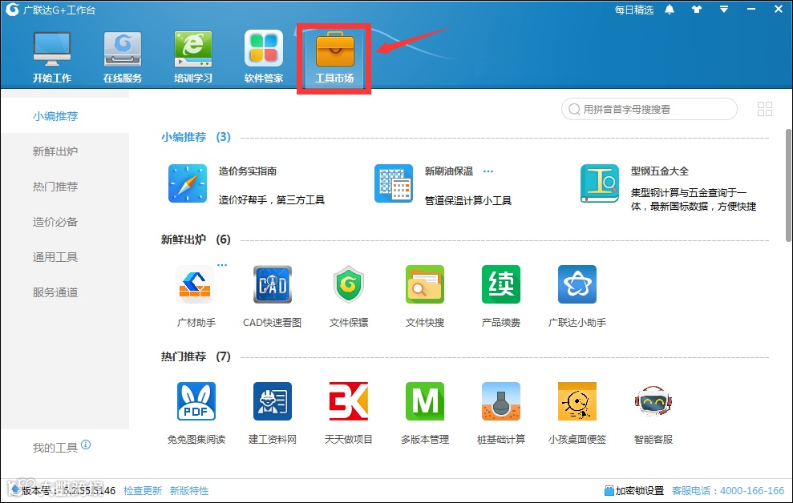Switch to grid view icon beside search
Screen dimensions: 793x503
pyautogui.click(x=765, y=109)
